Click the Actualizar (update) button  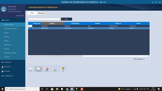pyautogui.click(x=38, y=69)
